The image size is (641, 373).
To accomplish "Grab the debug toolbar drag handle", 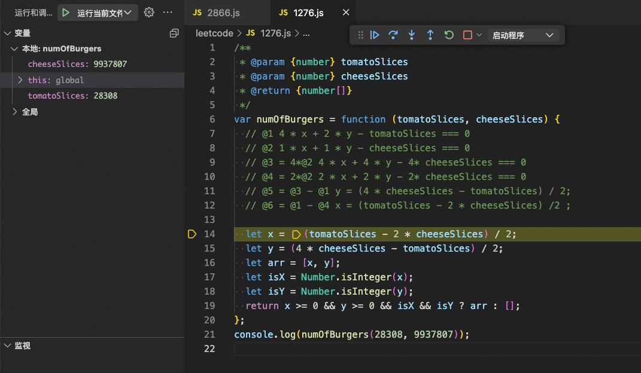I will [360, 35].
